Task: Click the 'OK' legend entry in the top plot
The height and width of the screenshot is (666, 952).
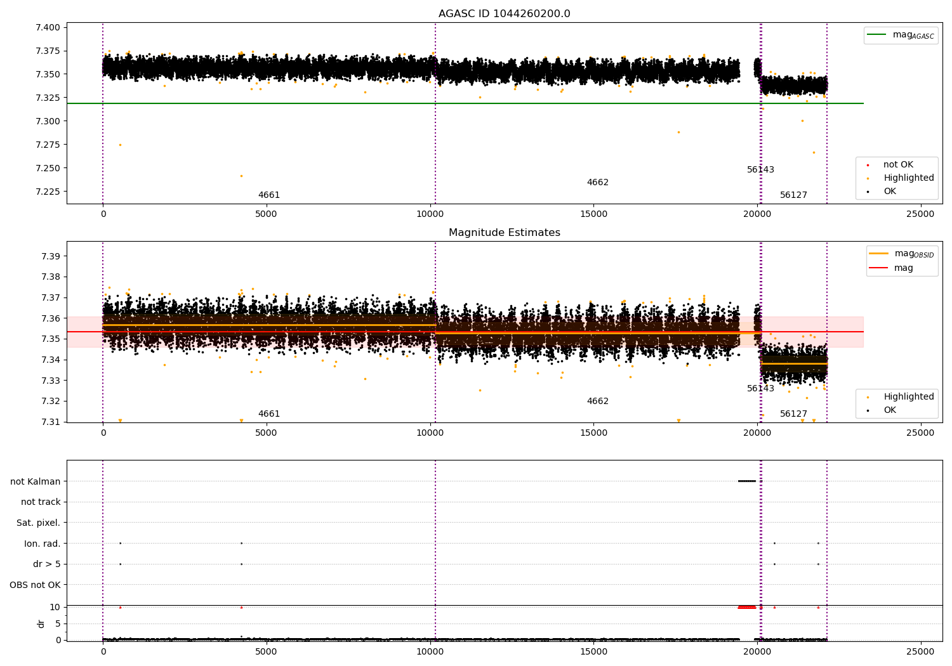Action: tap(890, 192)
